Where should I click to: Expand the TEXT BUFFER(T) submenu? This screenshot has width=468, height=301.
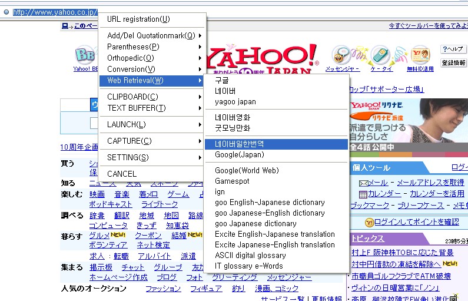[x=152, y=108]
